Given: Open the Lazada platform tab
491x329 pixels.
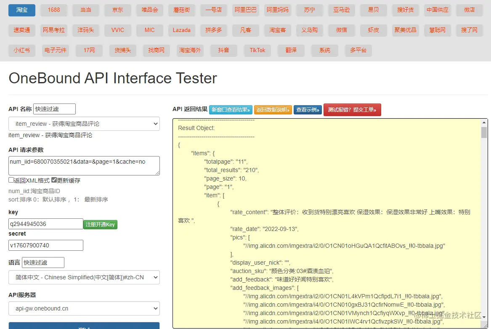Looking at the screenshot, I should [x=182, y=30].
